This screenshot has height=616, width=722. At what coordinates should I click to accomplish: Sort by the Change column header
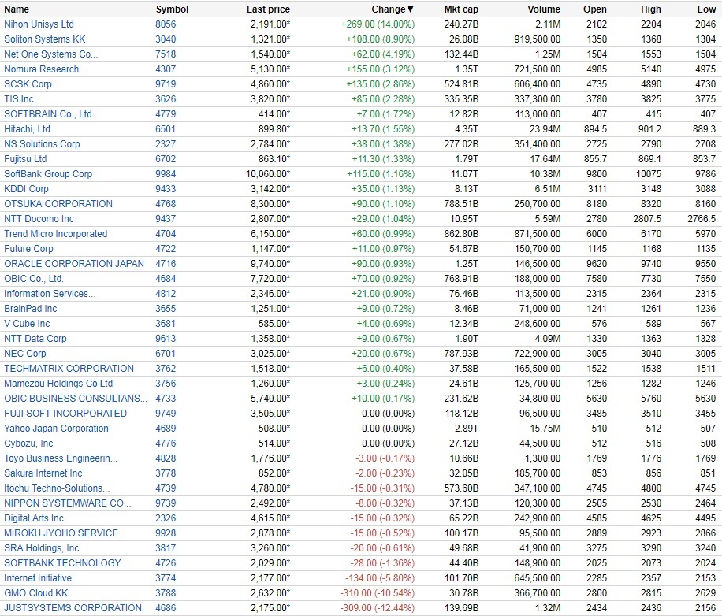point(393,9)
